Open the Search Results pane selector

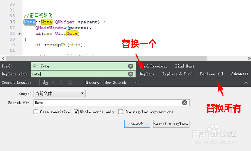point(16,82)
